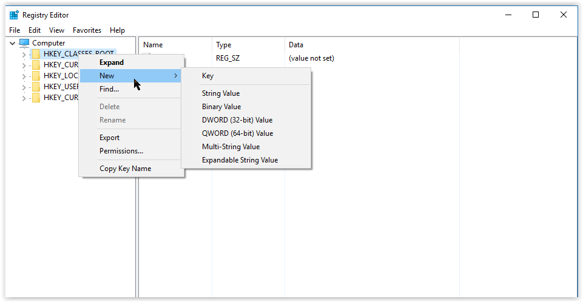Screen dimensions: 583x302
Task: Open the File menu
Action: click(15, 30)
